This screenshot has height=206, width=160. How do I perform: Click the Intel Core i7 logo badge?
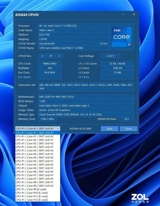click(121, 37)
